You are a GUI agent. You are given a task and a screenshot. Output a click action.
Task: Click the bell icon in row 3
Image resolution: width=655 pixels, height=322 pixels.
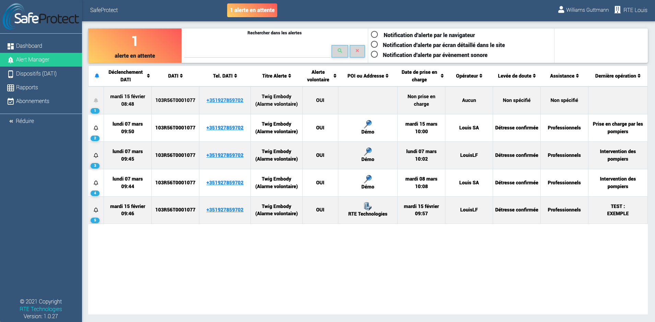pyautogui.click(x=96, y=155)
